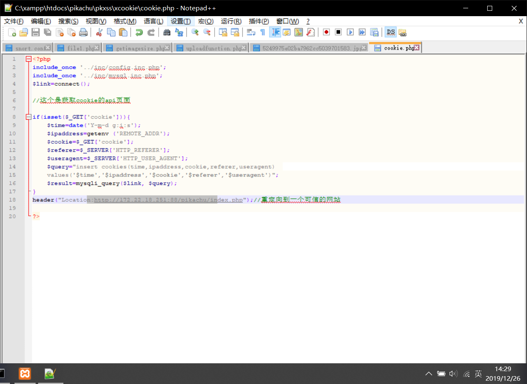Open the 语言(L) menu

tap(153, 21)
